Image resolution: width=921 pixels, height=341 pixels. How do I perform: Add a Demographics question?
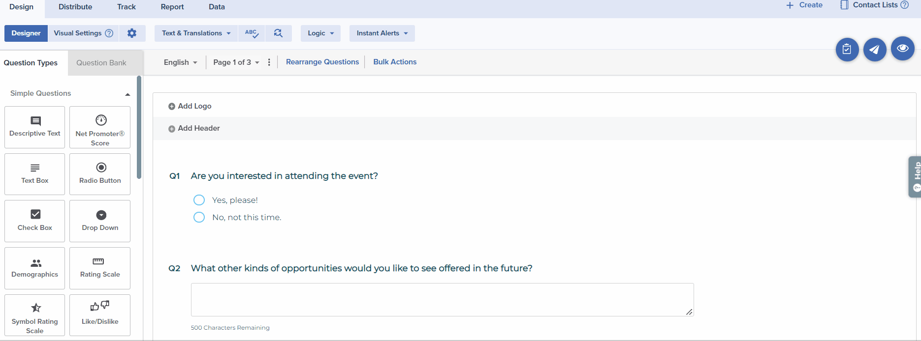[x=34, y=268]
